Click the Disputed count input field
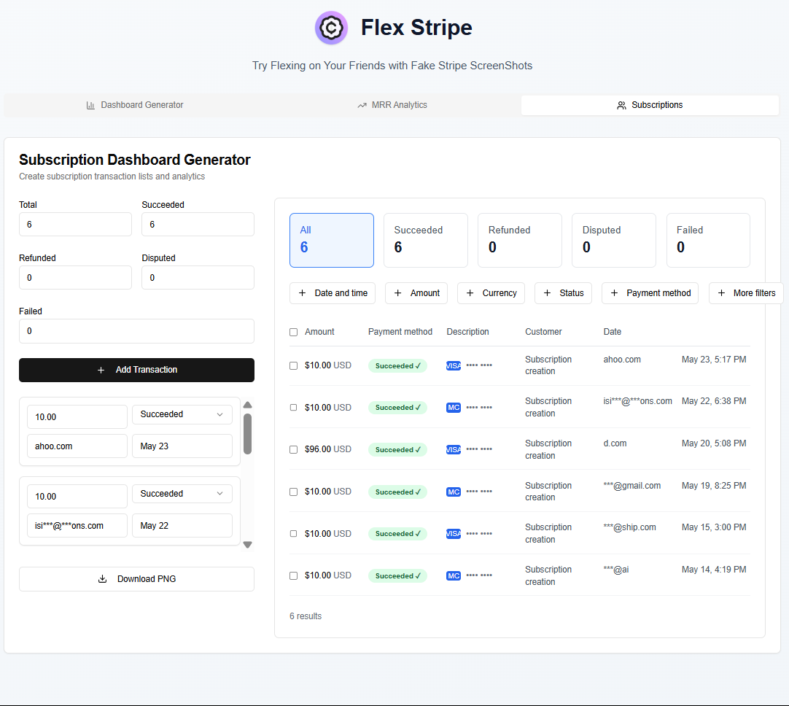The image size is (789, 706). [x=198, y=278]
